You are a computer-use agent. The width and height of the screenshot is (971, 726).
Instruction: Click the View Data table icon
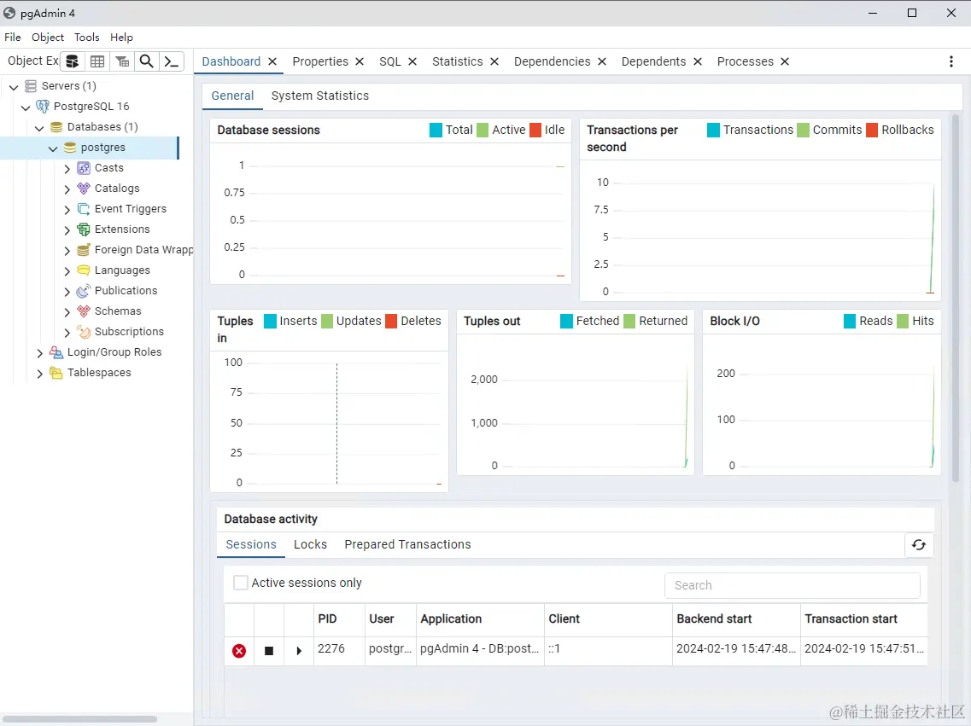(97, 61)
